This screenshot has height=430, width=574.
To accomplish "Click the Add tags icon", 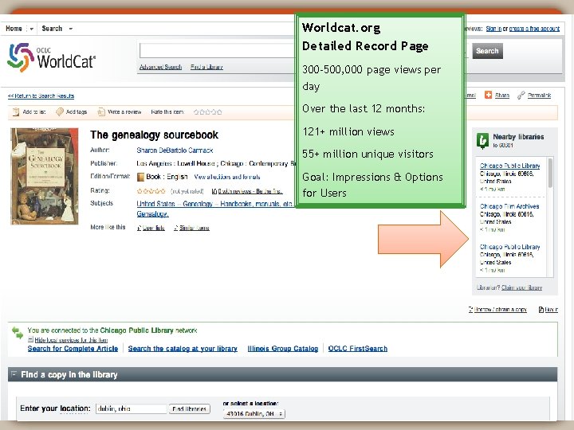I will tap(60, 112).
